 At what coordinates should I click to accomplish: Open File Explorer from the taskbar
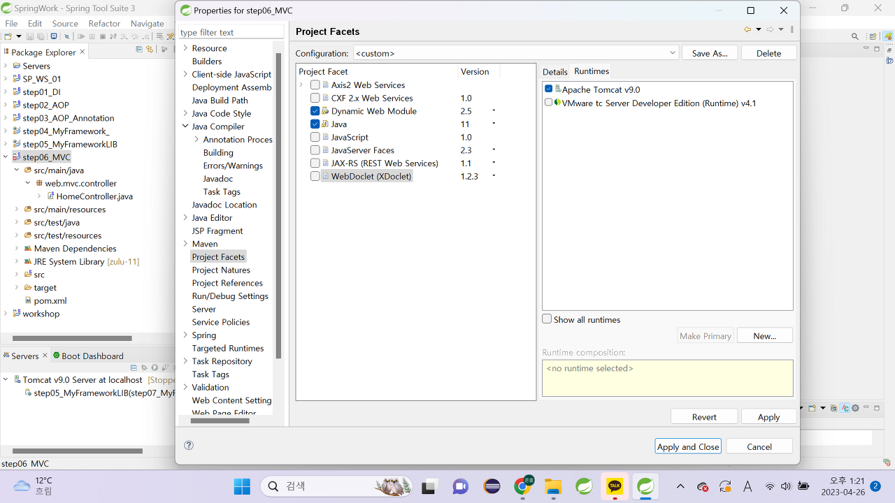(553, 486)
